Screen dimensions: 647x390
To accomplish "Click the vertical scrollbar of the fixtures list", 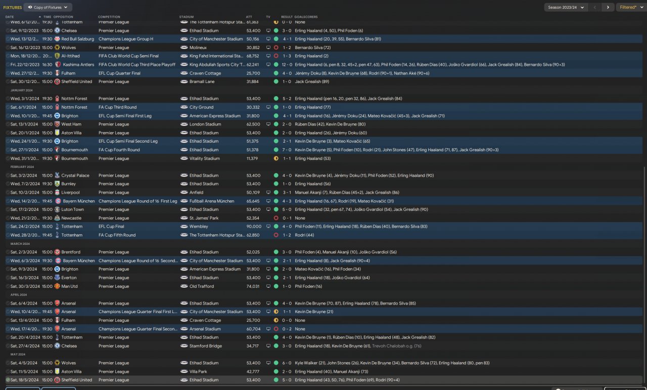I will click(645, 276).
